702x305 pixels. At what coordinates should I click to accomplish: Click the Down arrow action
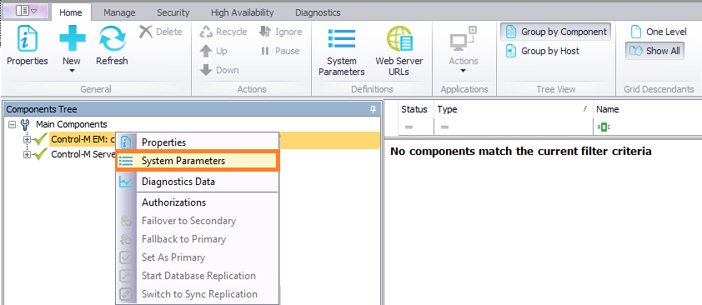tap(219, 70)
